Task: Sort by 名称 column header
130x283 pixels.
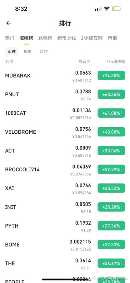Action: (9, 62)
